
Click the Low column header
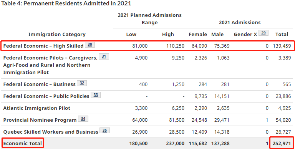(x=131, y=35)
